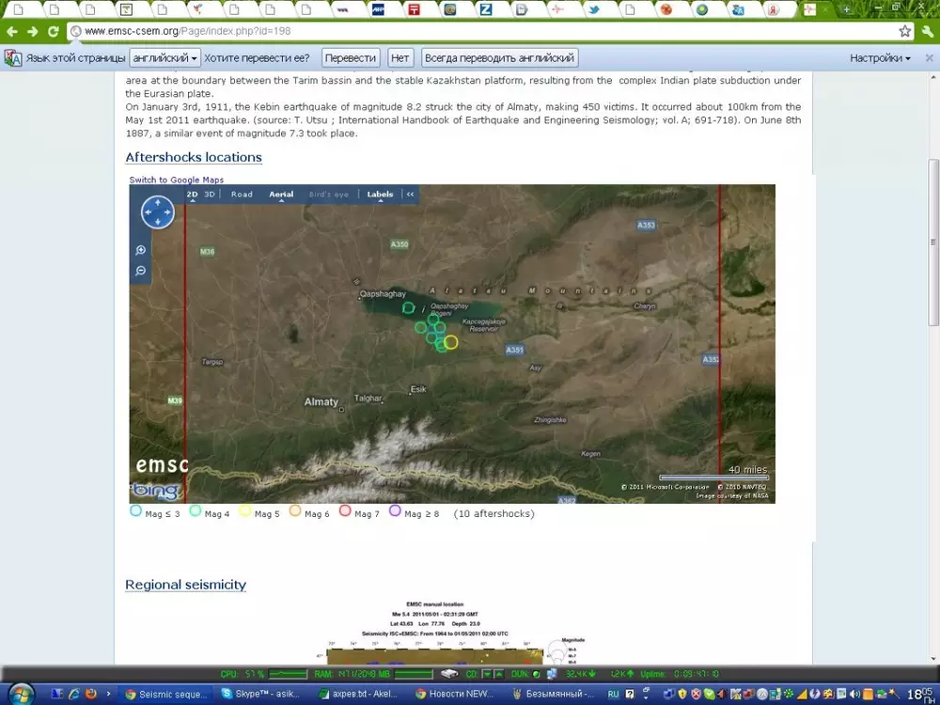Zoom out on the Bing map
The height and width of the screenshot is (705, 940).
coord(141,271)
